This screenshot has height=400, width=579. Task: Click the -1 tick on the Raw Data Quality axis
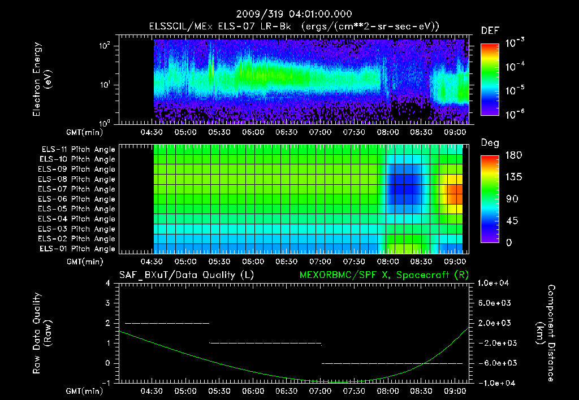pos(106,383)
